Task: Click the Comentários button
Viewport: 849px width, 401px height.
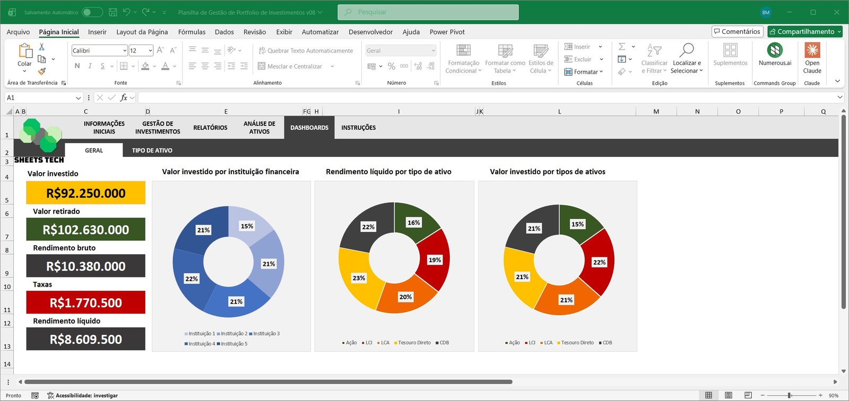Action: coord(737,32)
